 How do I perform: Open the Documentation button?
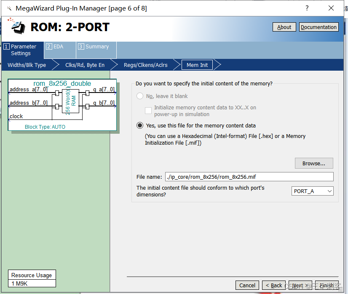coord(319,27)
